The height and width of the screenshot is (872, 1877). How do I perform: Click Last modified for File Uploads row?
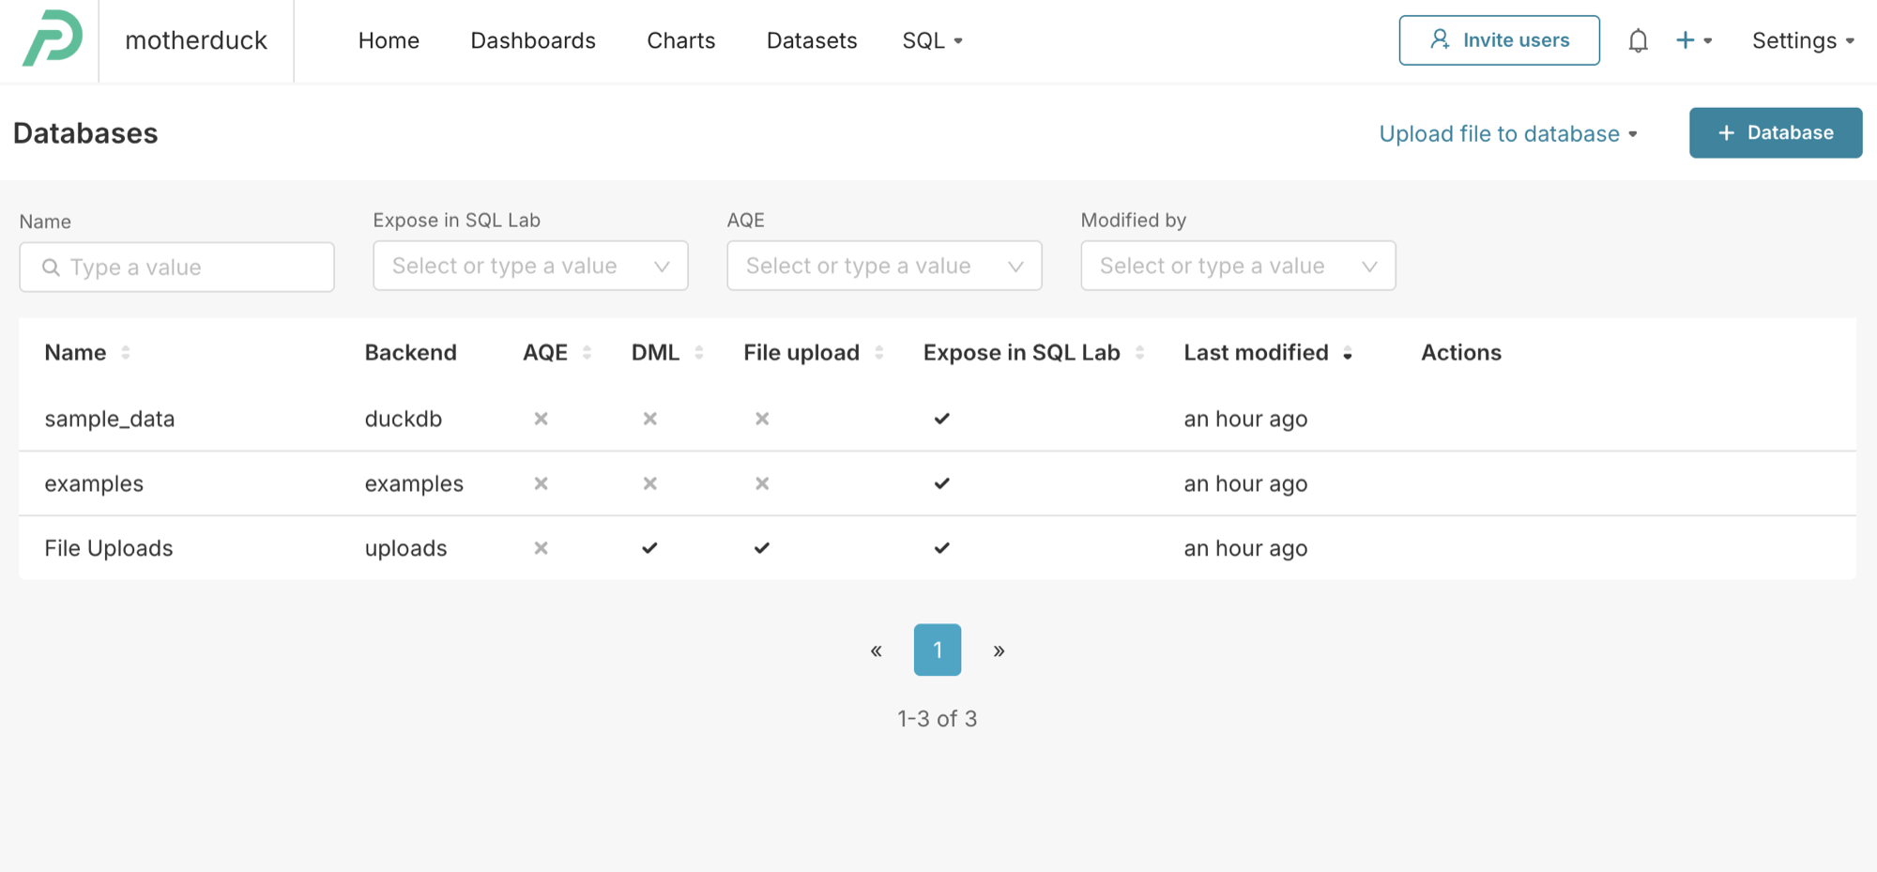pyautogui.click(x=1245, y=548)
